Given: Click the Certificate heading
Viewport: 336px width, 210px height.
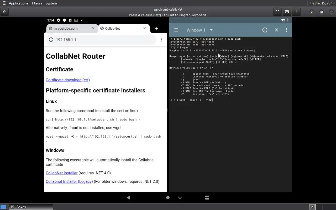Looking at the screenshot, I should tap(60, 69).
